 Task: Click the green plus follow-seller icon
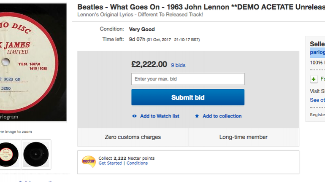314,79
